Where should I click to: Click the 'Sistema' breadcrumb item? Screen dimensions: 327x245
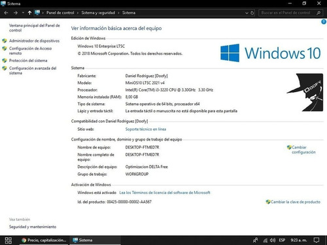click(x=129, y=13)
